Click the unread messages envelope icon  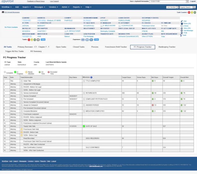3,12
